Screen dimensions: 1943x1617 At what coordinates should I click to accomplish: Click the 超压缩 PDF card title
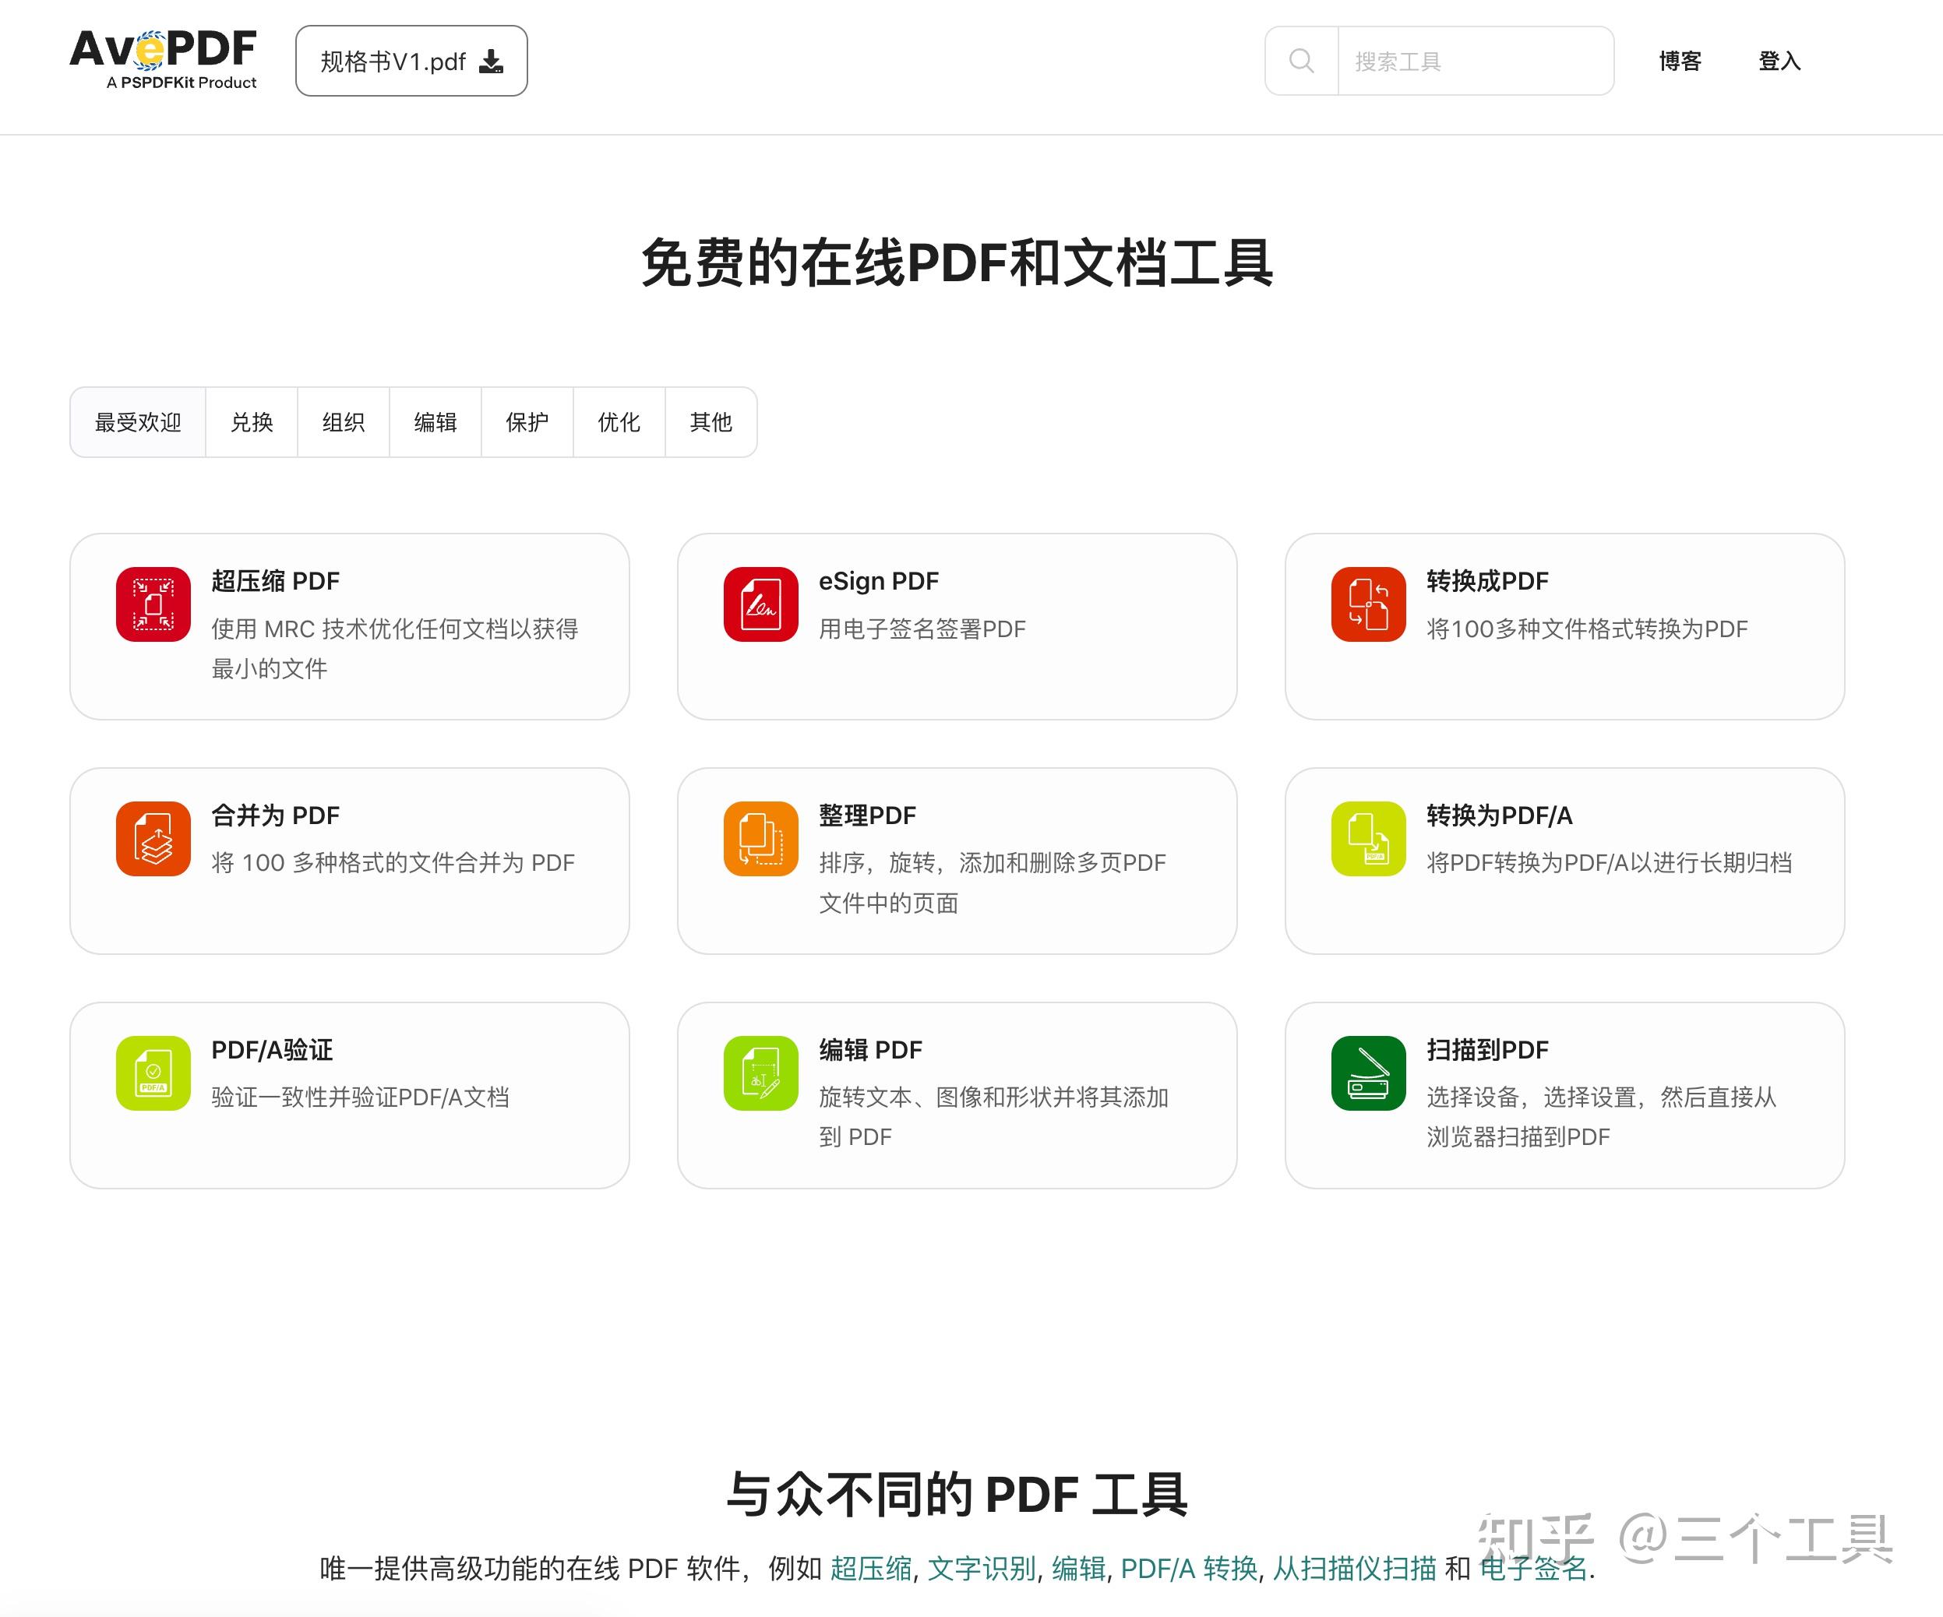tap(276, 581)
